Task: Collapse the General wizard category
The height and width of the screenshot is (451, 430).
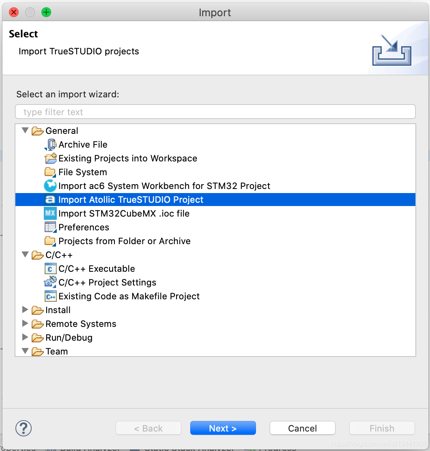Action: click(25, 131)
